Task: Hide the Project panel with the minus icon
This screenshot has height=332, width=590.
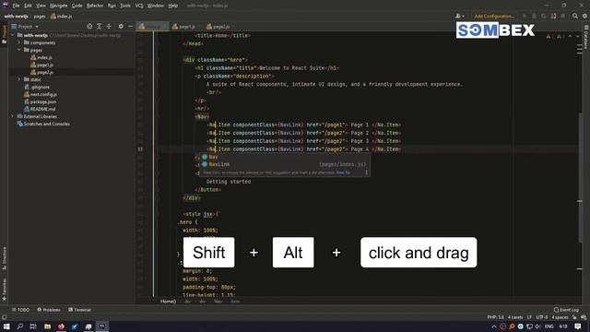Action: tap(130, 27)
